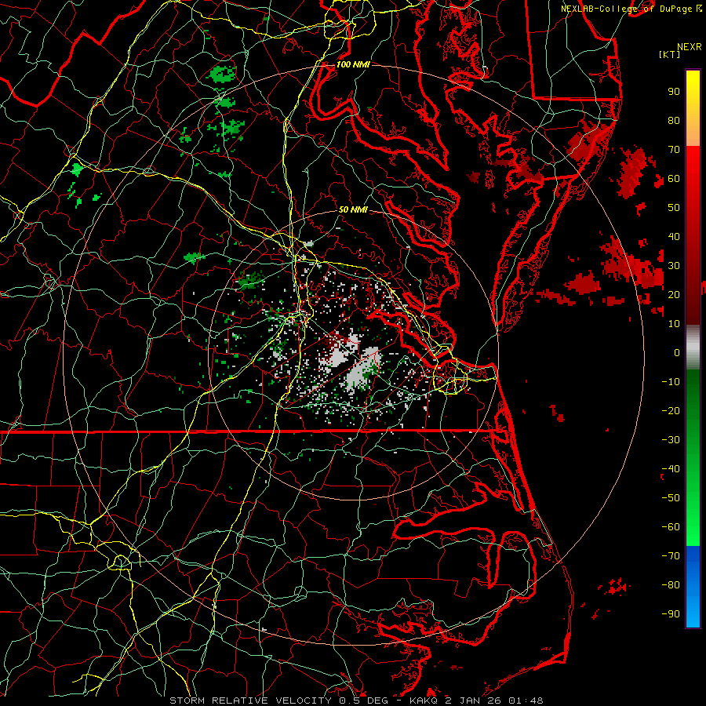Screen dimensions: 706x706
Task: Click the positive 90 value on velocity scale
Action: point(674,92)
